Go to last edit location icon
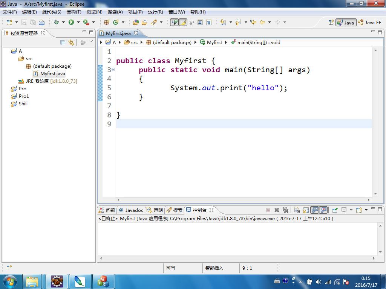Image resolution: width=386 pixels, height=289 pixels. [x=253, y=22]
